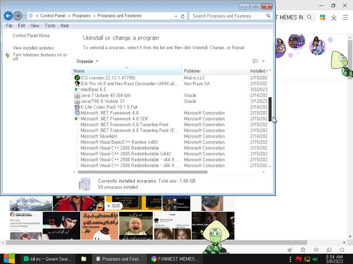Viewport: 353px width, 264px height.
Task: Click the clock showing 6:54 AM
Action: (x=334, y=259)
